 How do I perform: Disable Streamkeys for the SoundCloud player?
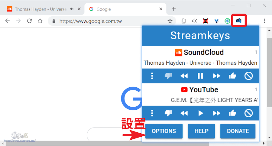[x=249, y=76]
